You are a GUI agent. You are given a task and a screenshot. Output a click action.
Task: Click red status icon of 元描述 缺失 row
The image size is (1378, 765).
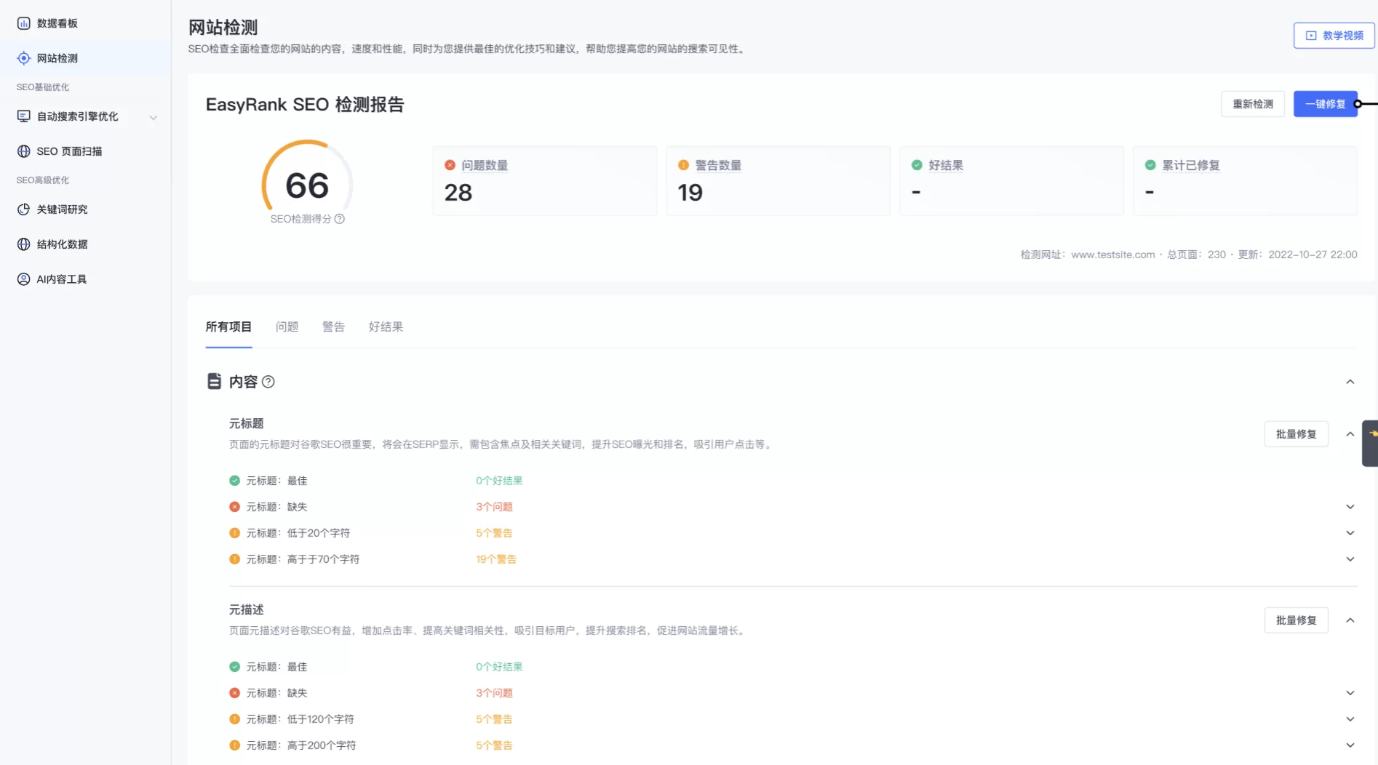(x=234, y=693)
